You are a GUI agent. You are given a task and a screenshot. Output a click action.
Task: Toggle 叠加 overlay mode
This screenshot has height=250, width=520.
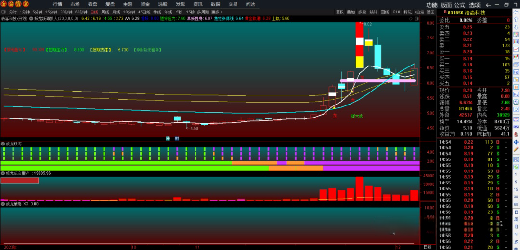[x=351, y=12]
